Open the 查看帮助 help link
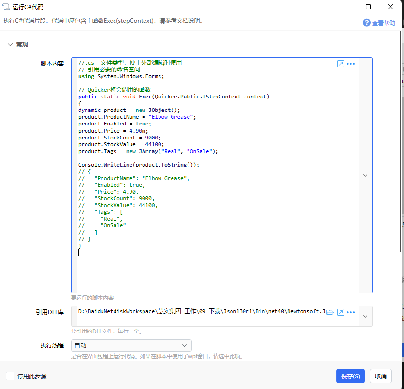Screen dimensions: 404x389 383,23
